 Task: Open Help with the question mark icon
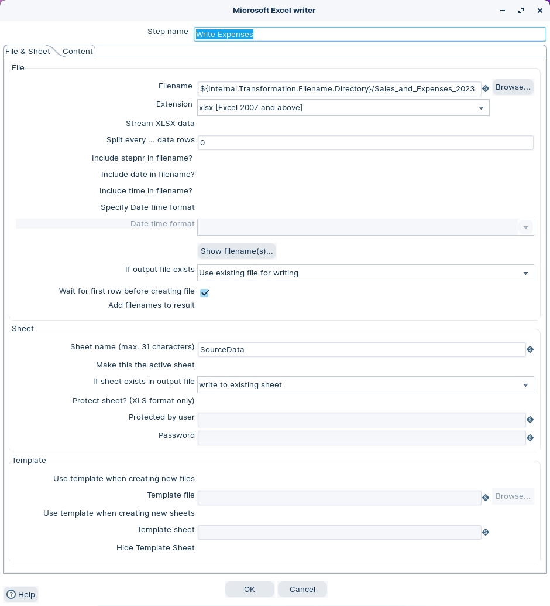[x=20, y=594]
